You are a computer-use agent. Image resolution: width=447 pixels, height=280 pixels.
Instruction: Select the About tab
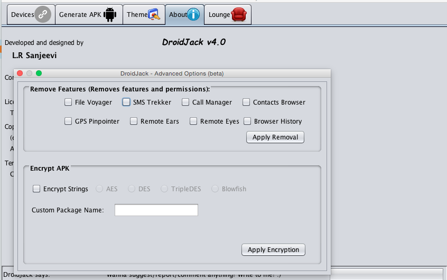[x=184, y=15]
